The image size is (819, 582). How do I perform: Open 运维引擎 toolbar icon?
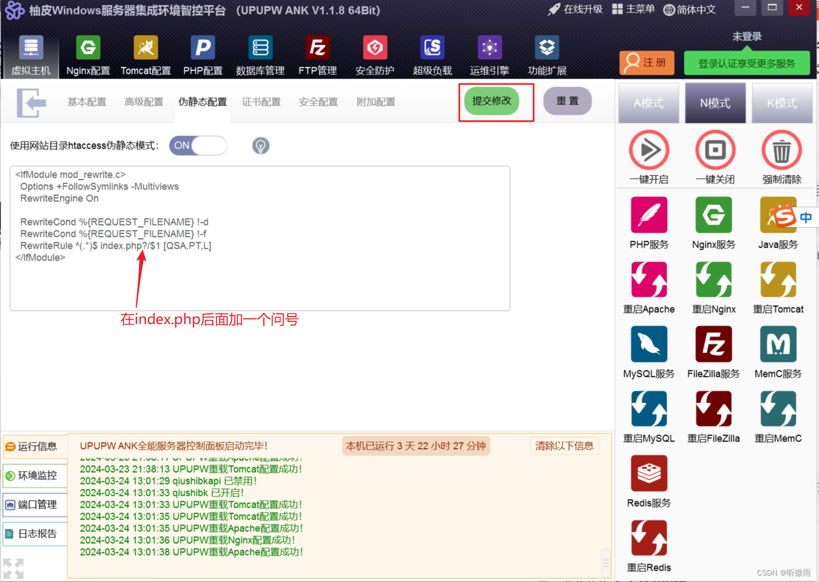[x=489, y=55]
